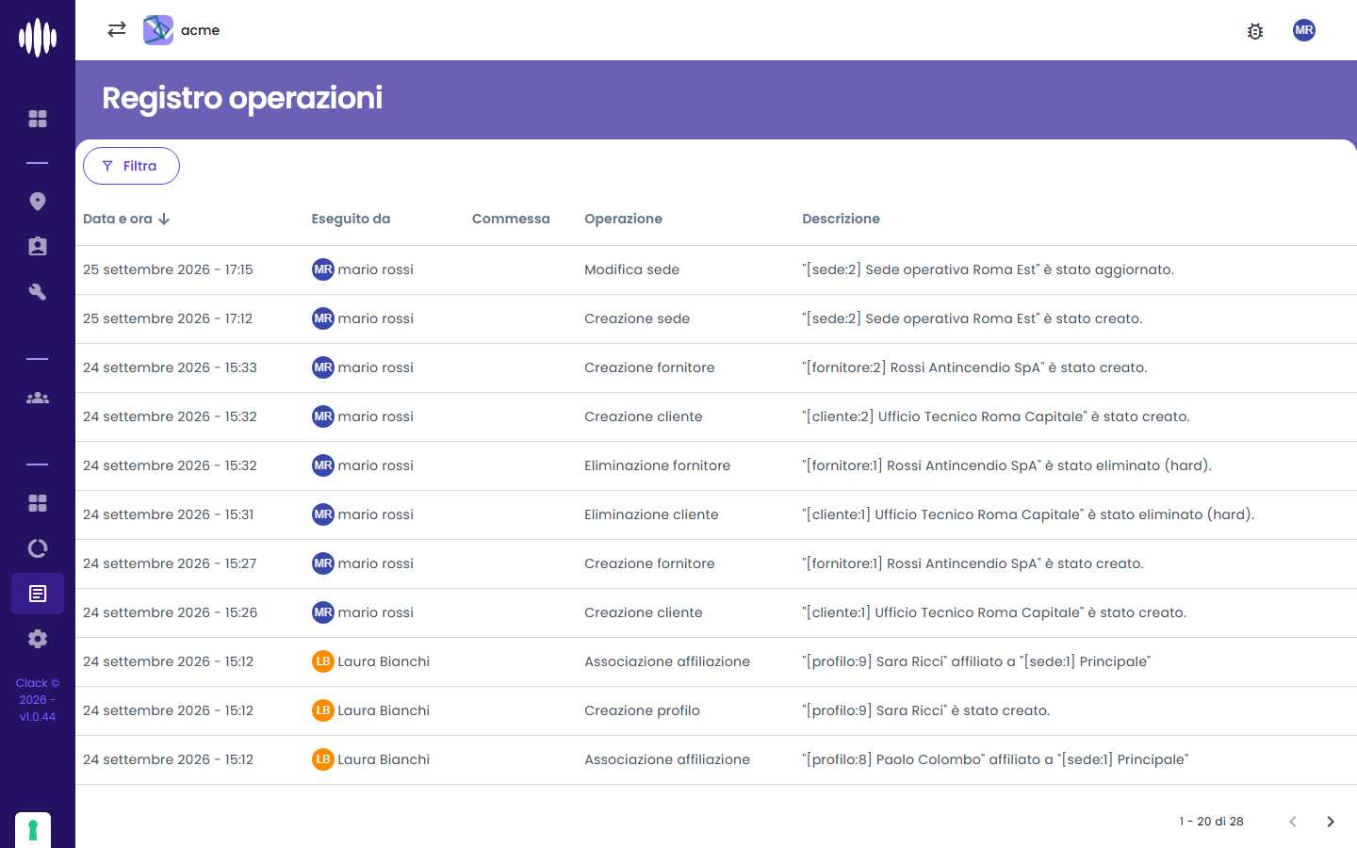Select the operations log sidebar icon
This screenshot has height=848, width=1357.
click(x=38, y=594)
